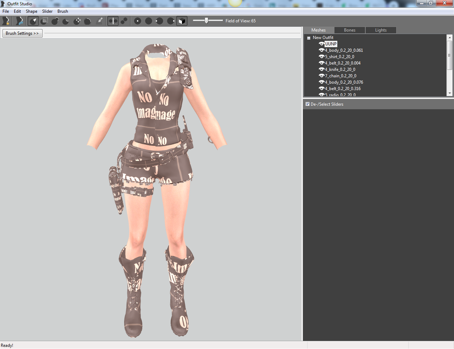Toggle the textured cube render mode icon
The width and height of the screenshot is (454, 349).
(182, 21)
